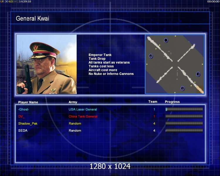The height and width of the screenshot is (176, 220).
Task: Click "China Tank General" army entry
Action: [83, 116]
